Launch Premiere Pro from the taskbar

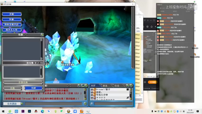[23, 111]
